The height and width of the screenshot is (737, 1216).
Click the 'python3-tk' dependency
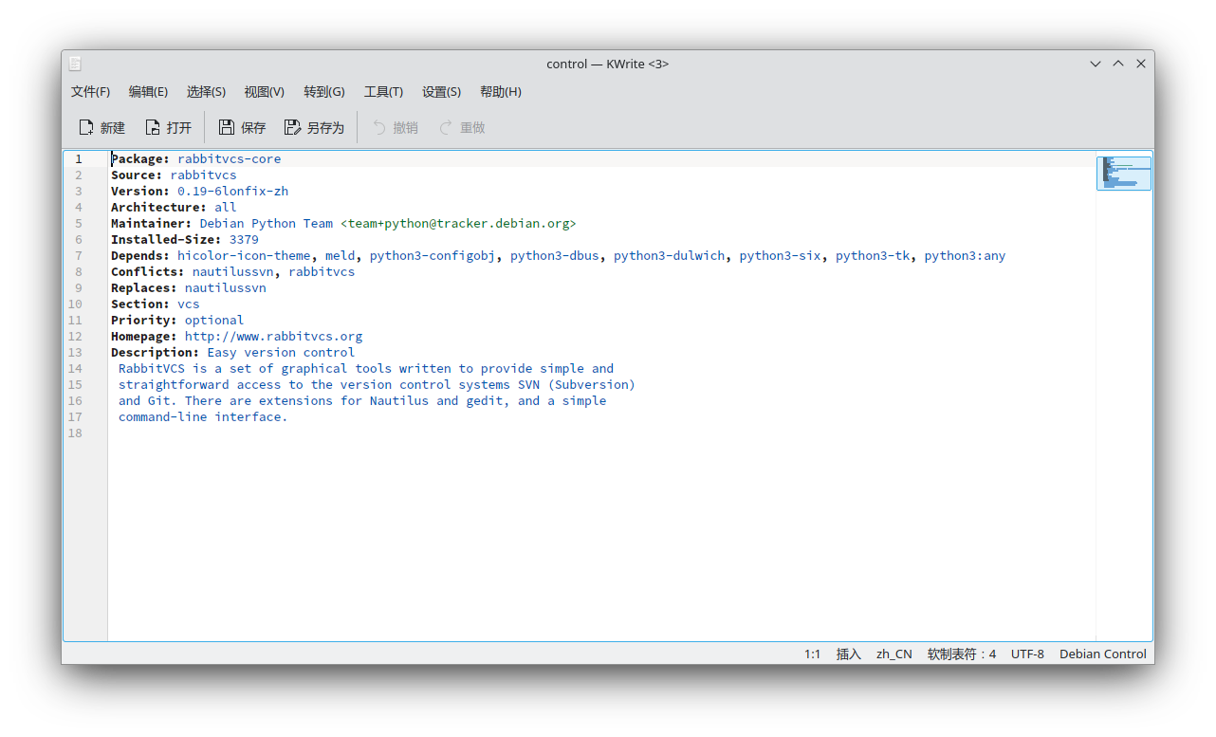873,256
